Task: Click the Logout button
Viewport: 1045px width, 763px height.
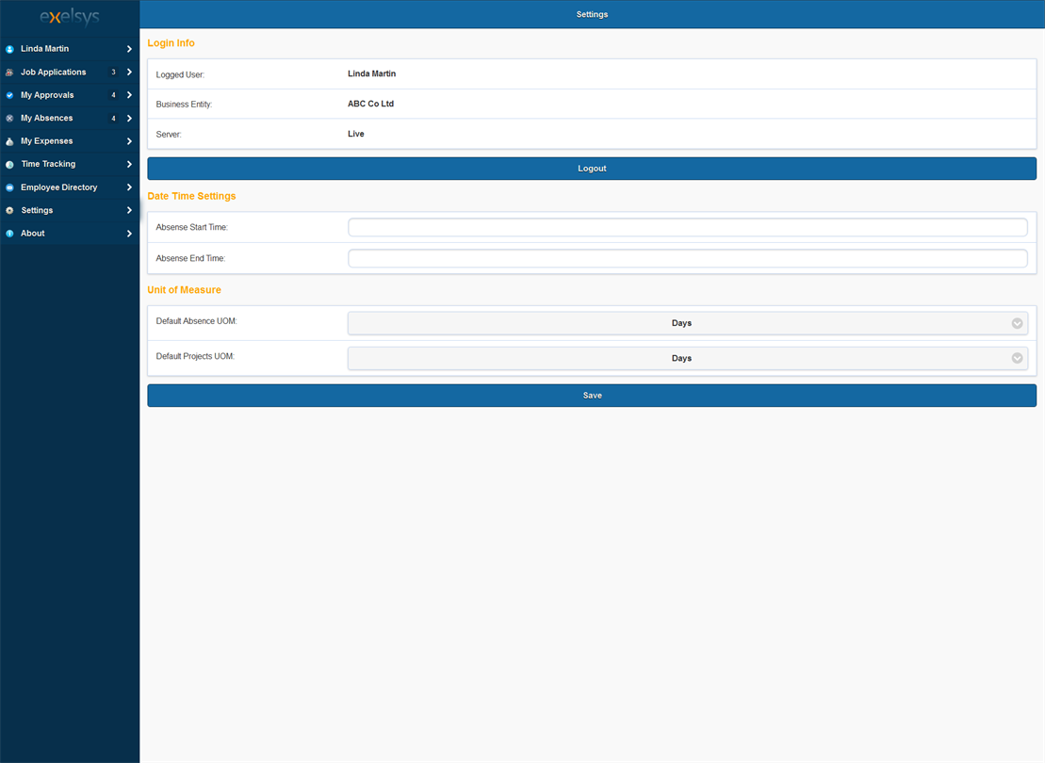Action: (592, 169)
